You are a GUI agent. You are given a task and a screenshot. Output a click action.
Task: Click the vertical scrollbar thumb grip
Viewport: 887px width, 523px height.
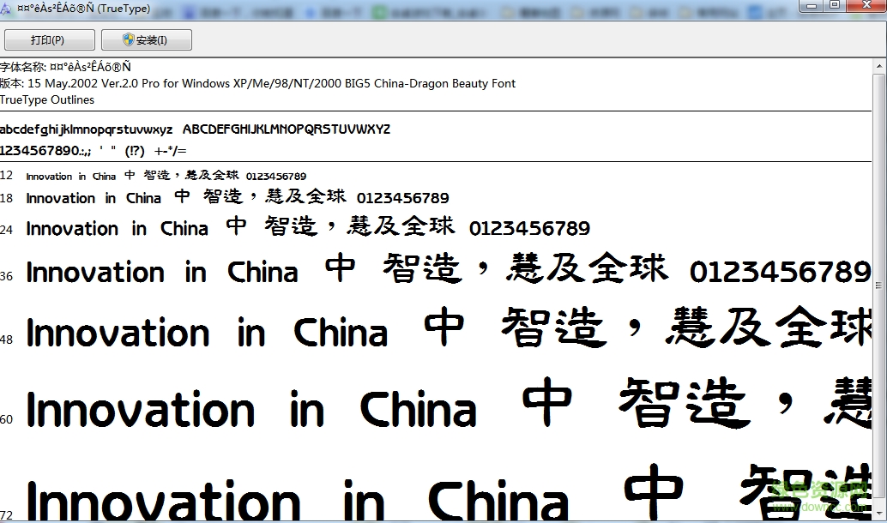tap(880, 284)
